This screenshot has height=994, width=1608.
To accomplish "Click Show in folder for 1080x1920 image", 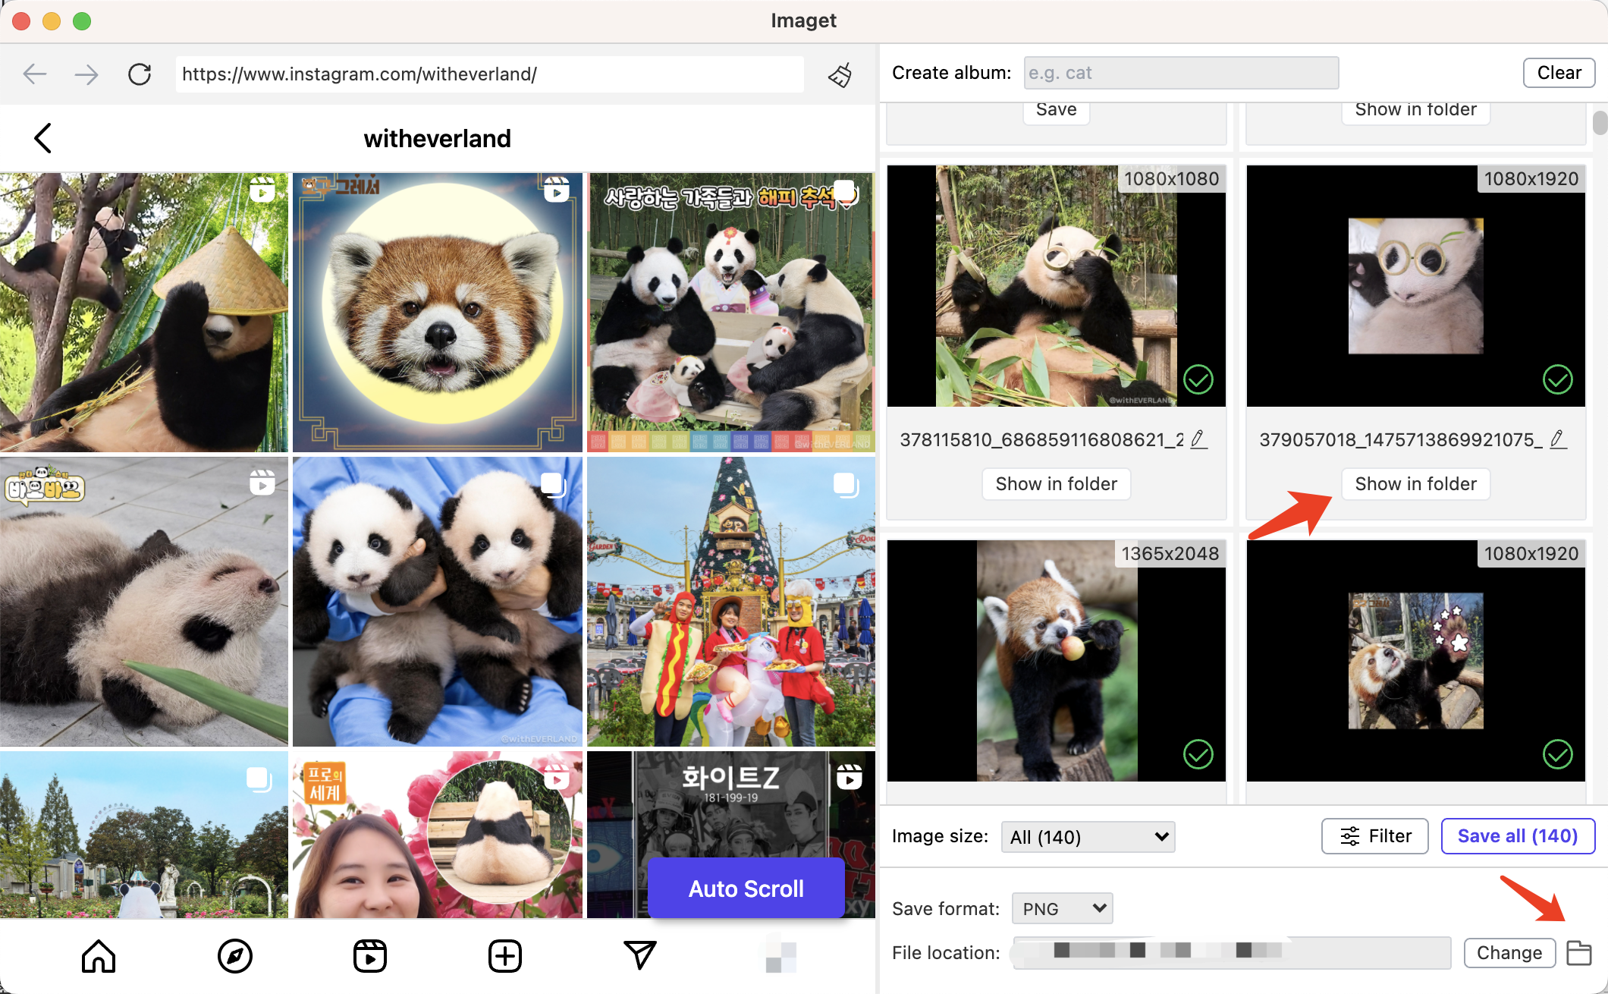I will [x=1414, y=484].
